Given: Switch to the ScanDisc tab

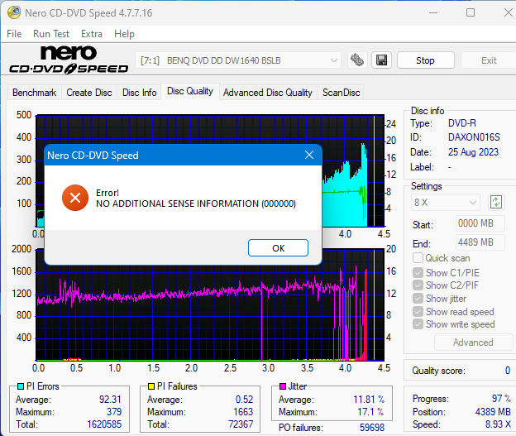Looking at the screenshot, I should [x=342, y=93].
